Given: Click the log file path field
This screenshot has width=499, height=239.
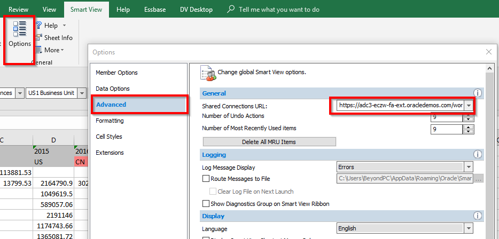Looking at the screenshot, I should click(405, 179).
